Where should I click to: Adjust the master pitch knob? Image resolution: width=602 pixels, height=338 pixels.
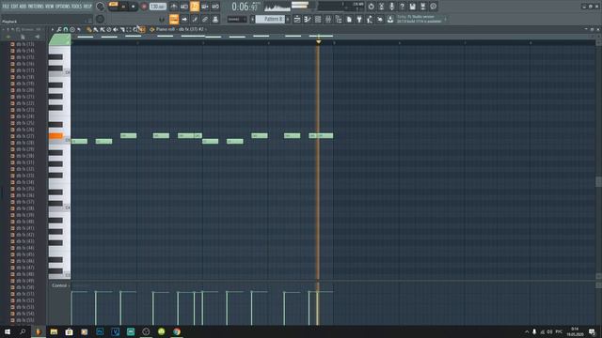tap(101, 19)
